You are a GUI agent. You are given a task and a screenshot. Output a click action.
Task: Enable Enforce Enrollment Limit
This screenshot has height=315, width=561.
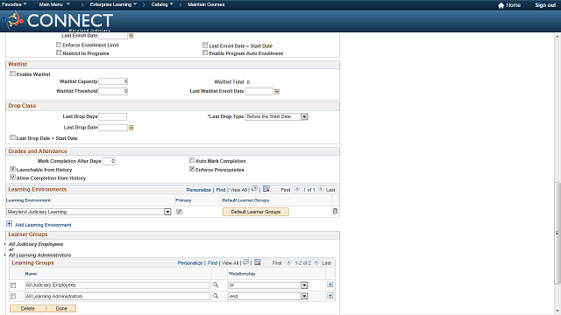pos(59,45)
